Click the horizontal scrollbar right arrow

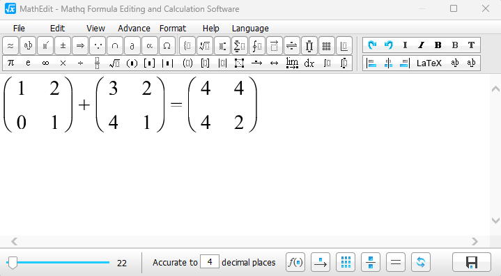point(475,241)
